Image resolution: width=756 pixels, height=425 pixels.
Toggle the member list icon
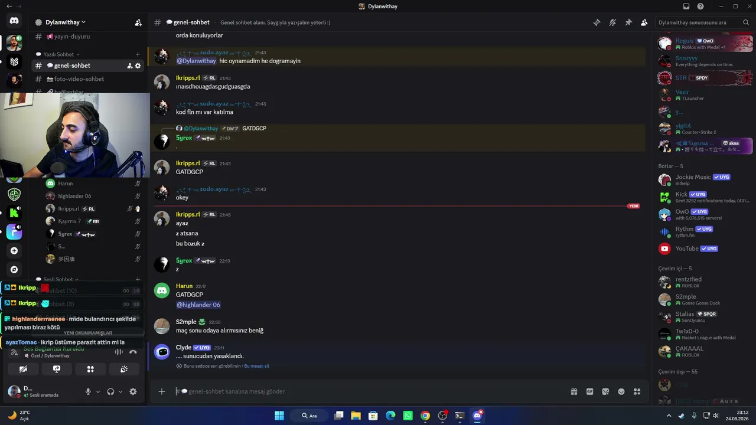[x=644, y=22]
